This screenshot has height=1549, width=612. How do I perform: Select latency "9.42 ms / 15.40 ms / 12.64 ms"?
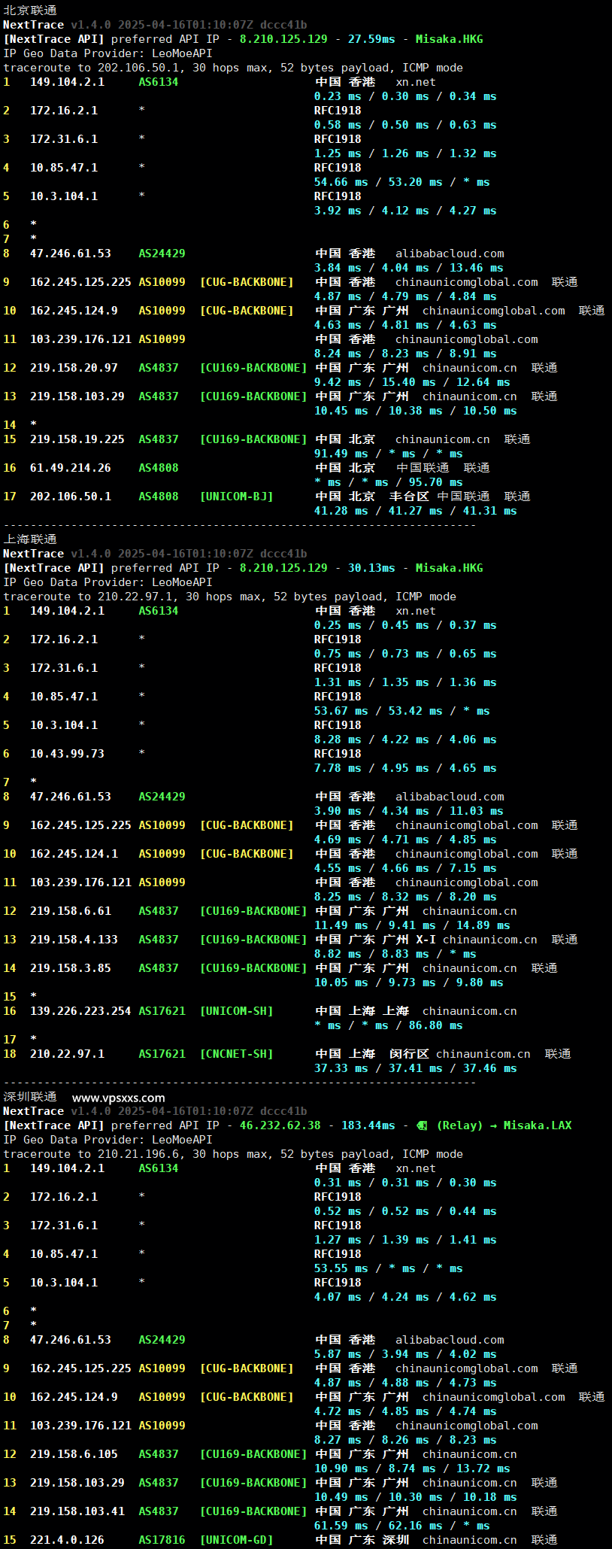[412, 382]
